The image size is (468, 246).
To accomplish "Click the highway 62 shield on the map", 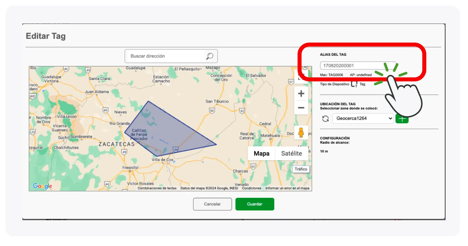I will click(242, 111).
